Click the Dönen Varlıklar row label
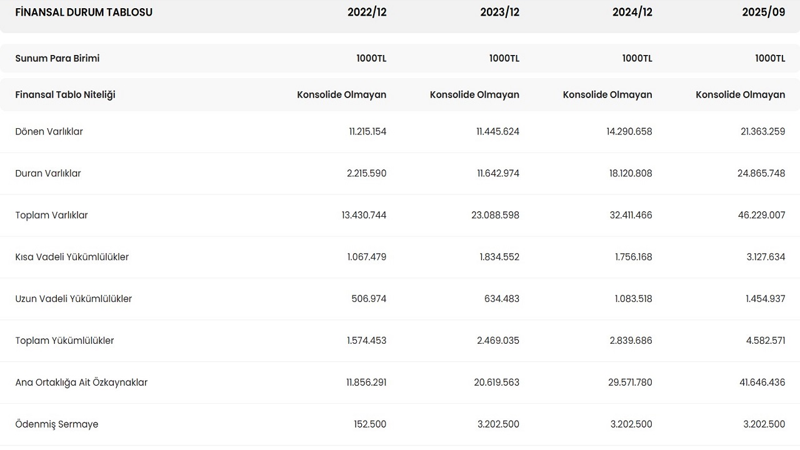 [x=49, y=132]
